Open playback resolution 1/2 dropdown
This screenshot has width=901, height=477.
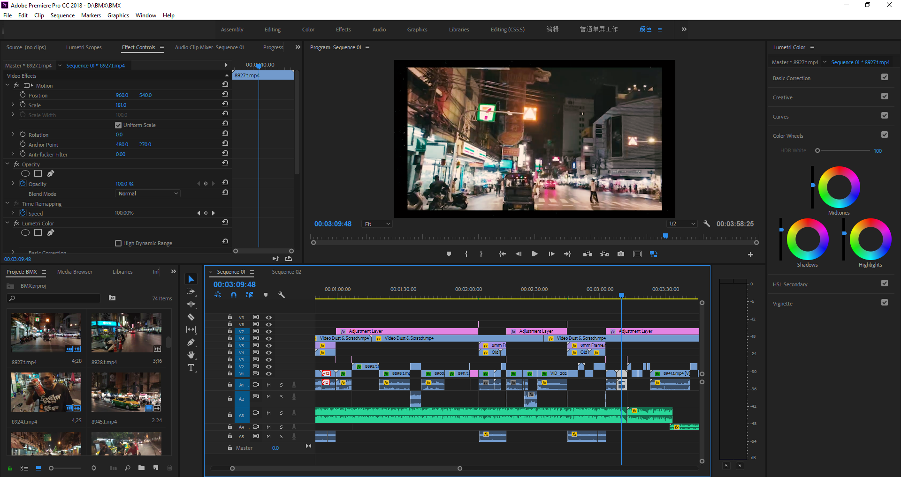click(682, 224)
